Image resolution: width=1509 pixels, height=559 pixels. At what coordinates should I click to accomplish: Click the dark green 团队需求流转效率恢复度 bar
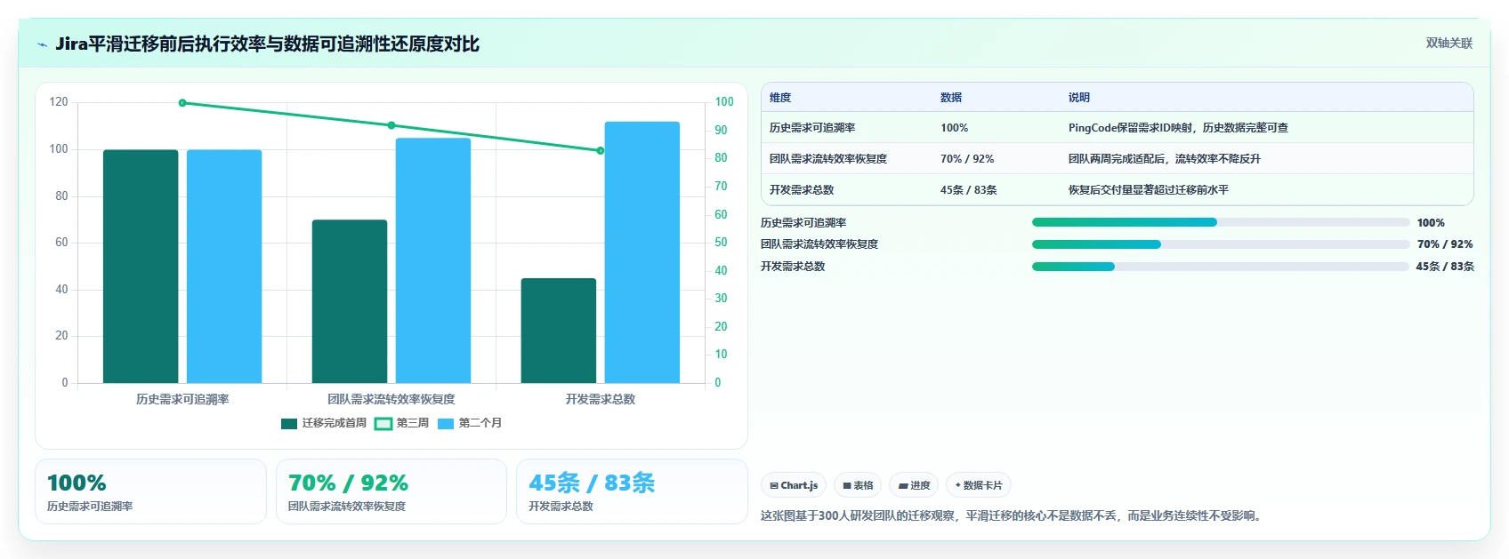click(x=350, y=301)
